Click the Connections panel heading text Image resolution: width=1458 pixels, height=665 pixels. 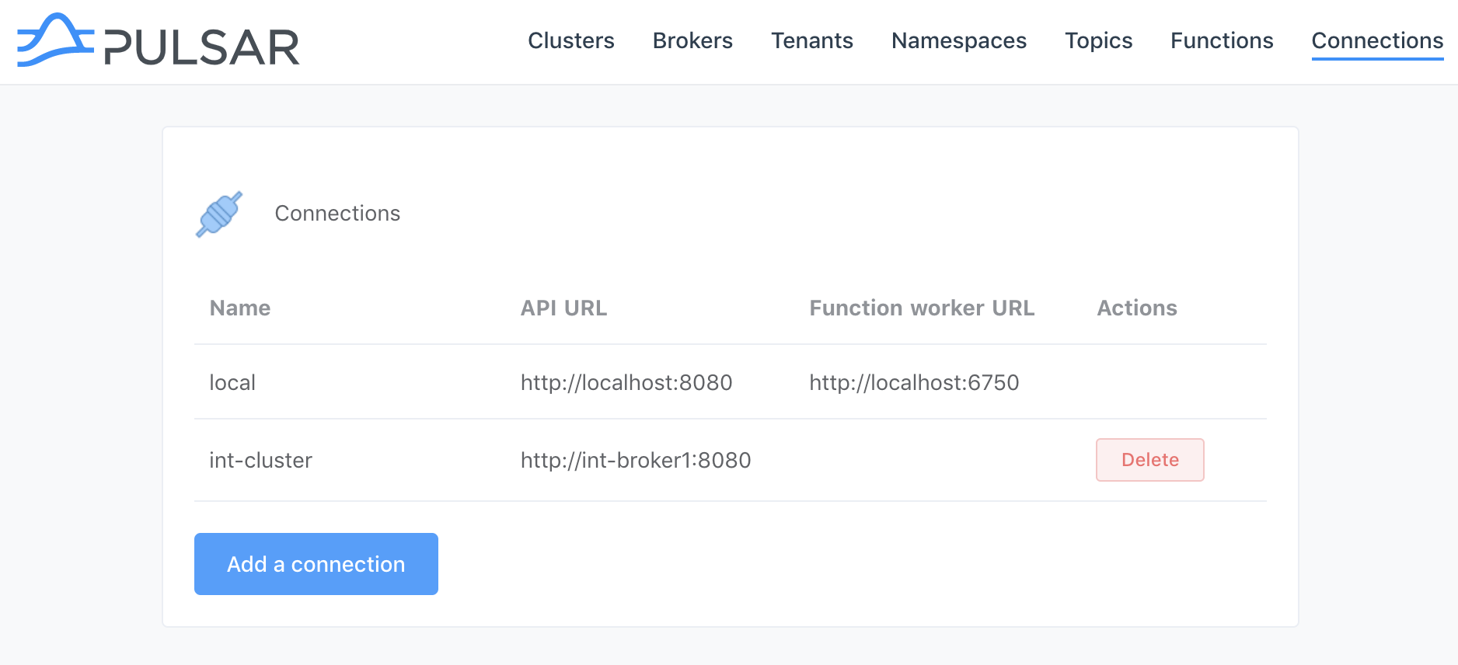pos(337,213)
